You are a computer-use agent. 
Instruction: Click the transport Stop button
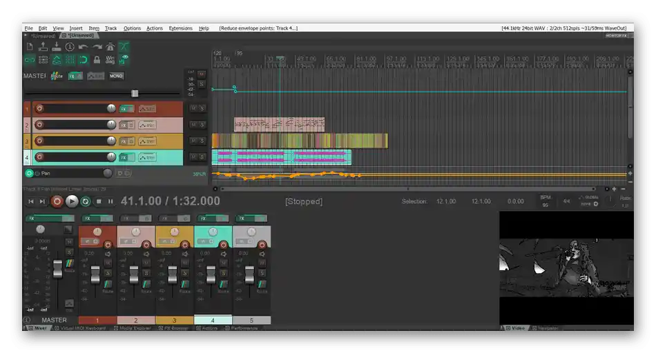[99, 201]
